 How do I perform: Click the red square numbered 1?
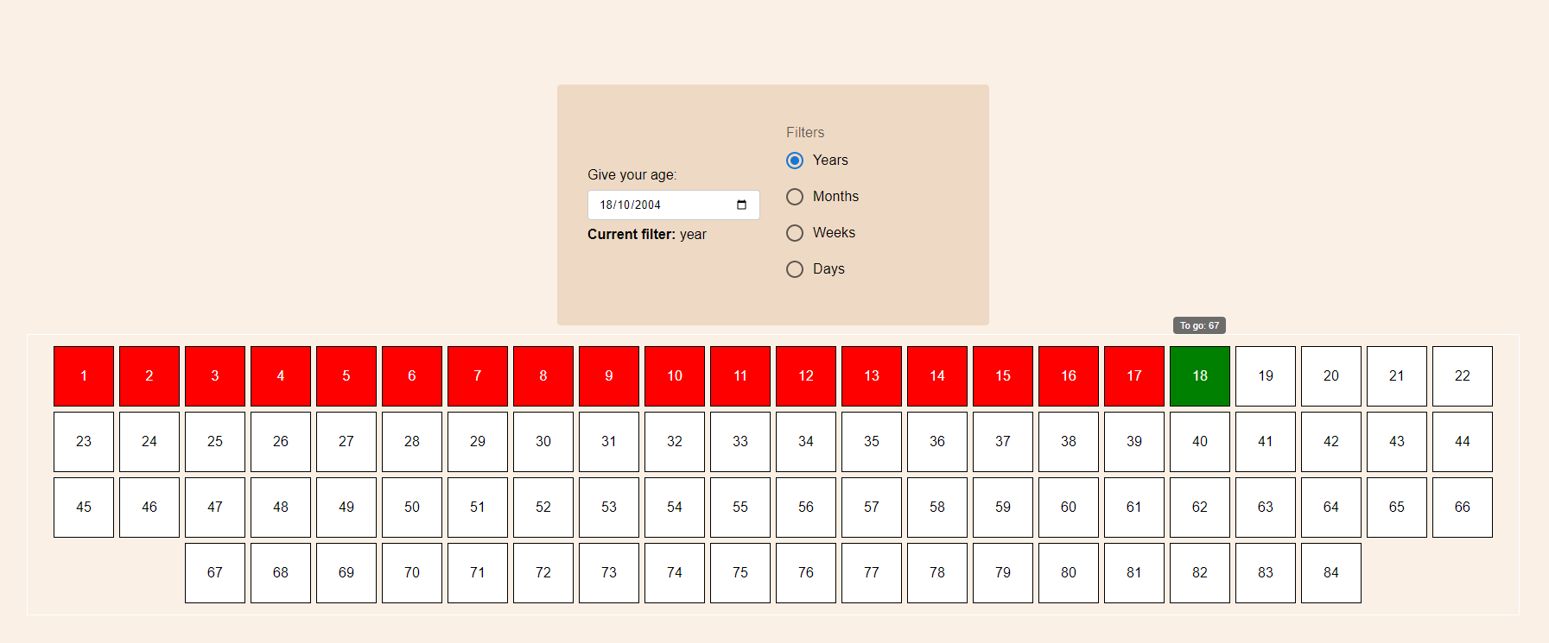[x=83, y=375]
